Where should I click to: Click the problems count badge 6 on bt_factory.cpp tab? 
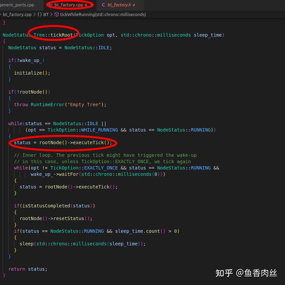tap(86, 5)
